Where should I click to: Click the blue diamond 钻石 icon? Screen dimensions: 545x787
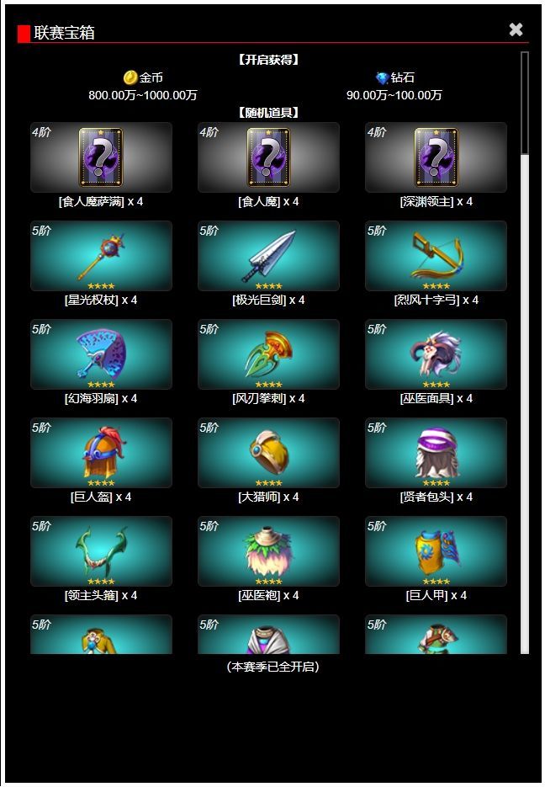(x=383, y=77)
